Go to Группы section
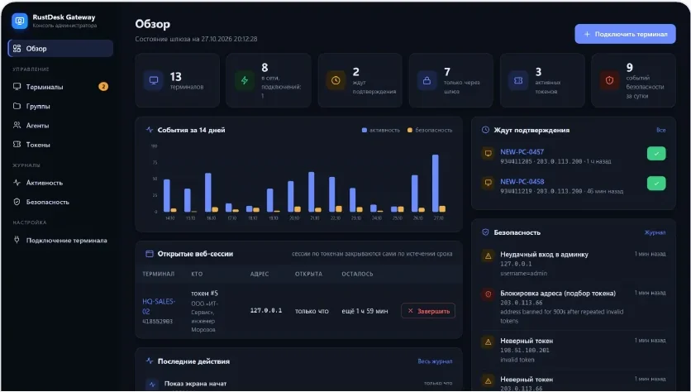The height and width of the screenshot is (392, 691). (x=60, y=106)
